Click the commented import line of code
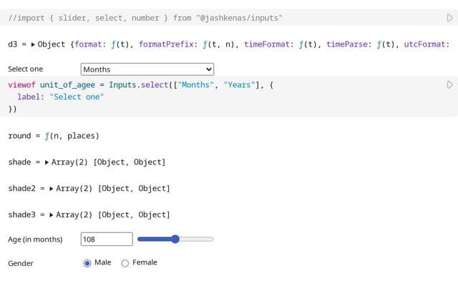The image size is (458, 286). 145,18
